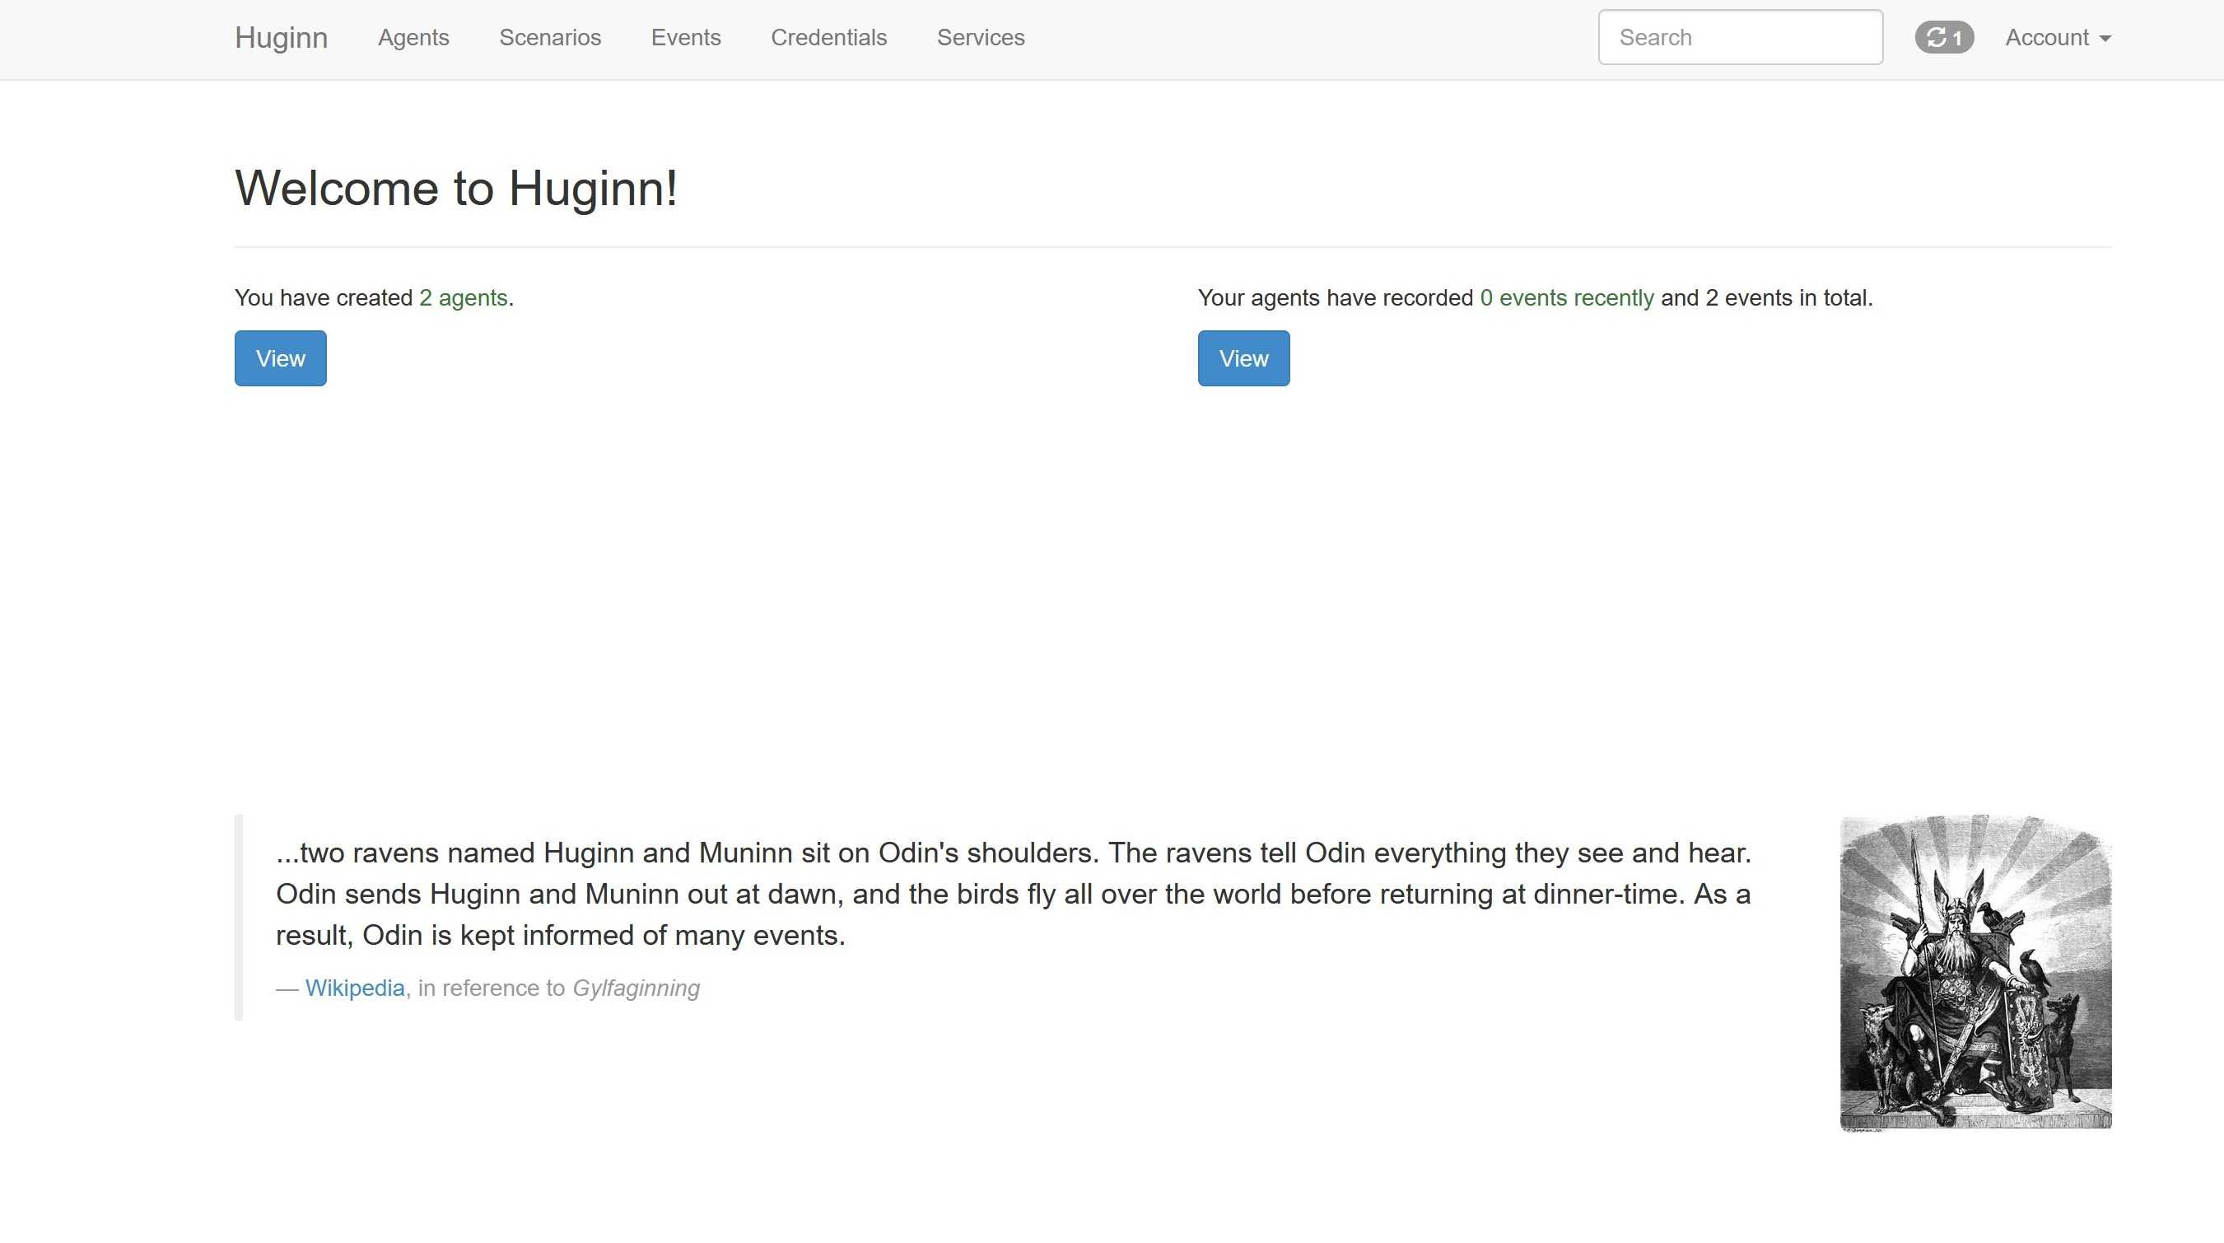Image resolution: width=2224 pixels, height=1243 pixels.
Task: Open the Credentials page
Action: [828, 37]
